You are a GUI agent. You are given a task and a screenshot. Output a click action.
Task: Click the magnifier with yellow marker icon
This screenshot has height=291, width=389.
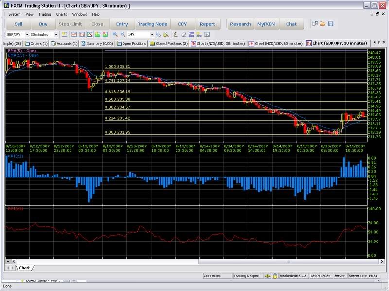click(166, 34)
